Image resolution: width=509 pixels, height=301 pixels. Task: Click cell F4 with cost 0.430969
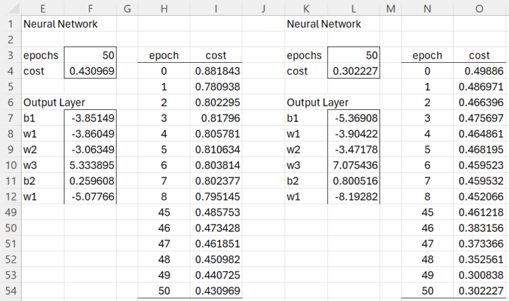[90, 71]
